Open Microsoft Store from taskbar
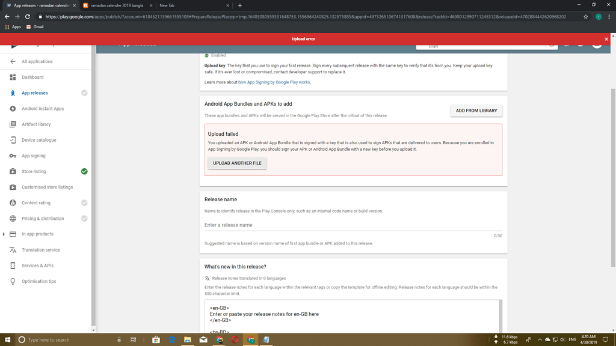This screenshot has width=616, height=346. point(156,340)
